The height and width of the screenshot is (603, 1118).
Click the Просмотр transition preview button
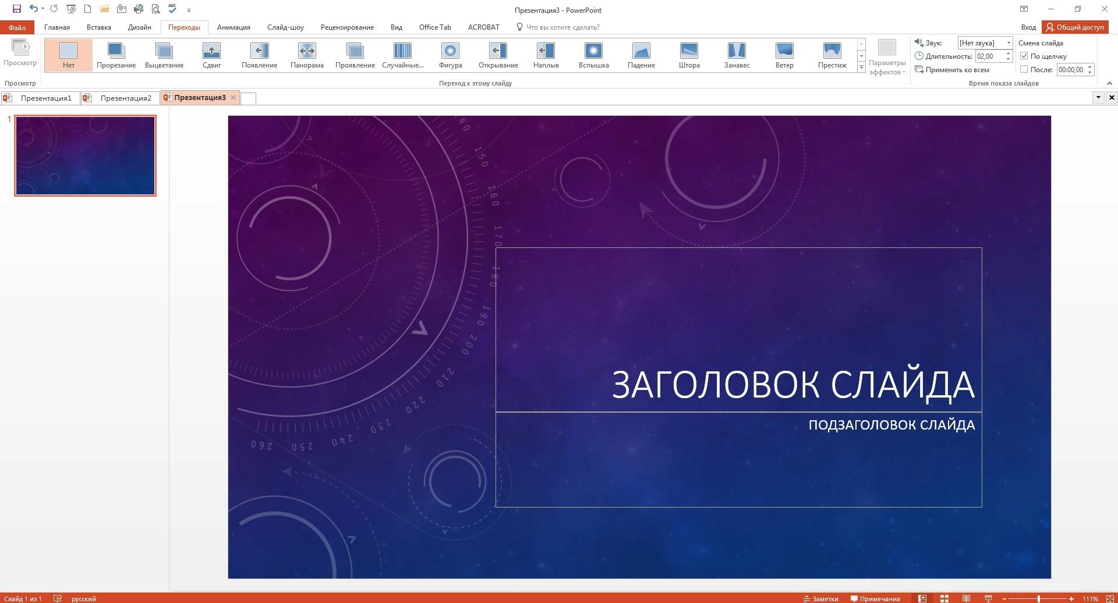point(20,54)
